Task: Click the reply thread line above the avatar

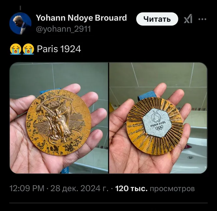Action: click(x=20, y=8)
